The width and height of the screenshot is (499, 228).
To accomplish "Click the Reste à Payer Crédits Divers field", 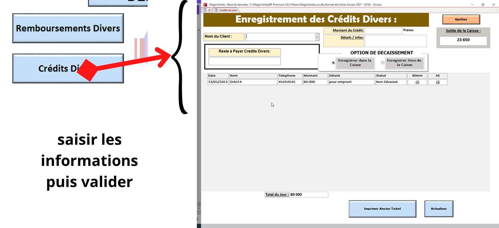I will pos(244,61).
